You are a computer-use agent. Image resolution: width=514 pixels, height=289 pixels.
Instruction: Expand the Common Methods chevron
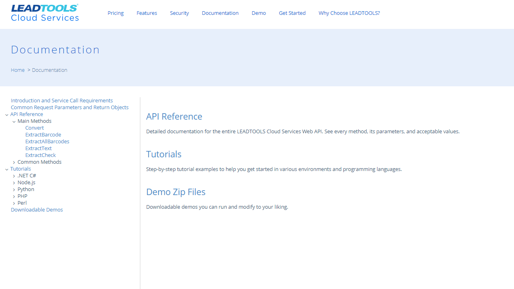point(14,163)
